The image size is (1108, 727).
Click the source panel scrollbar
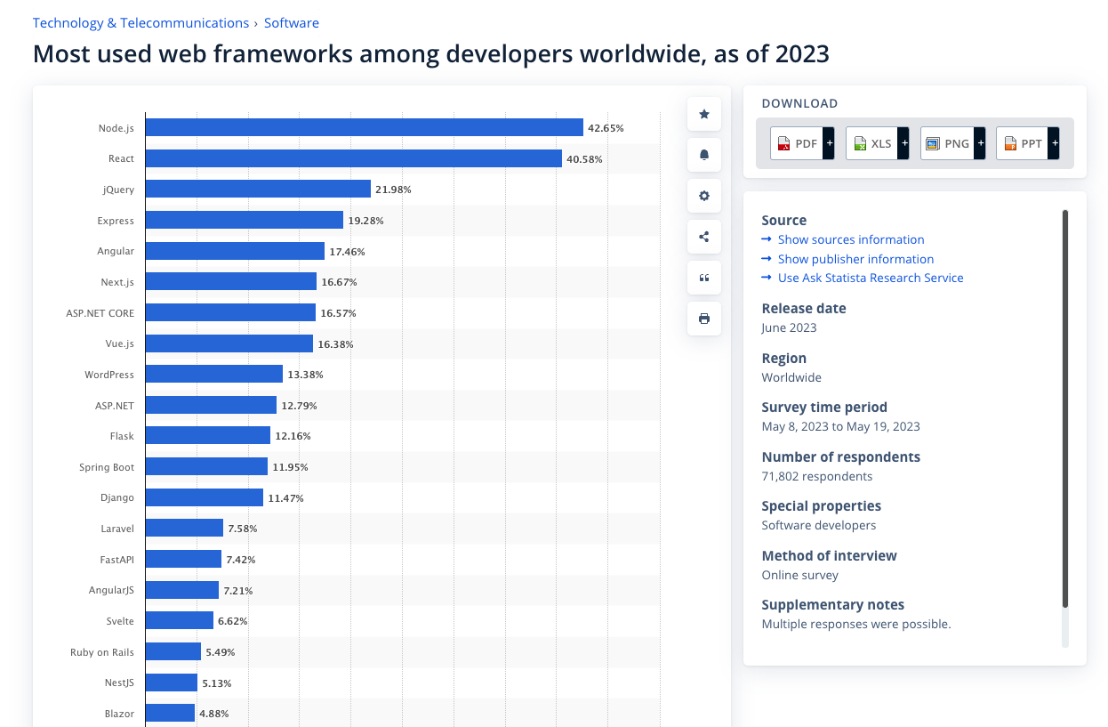click(x=1065, y=409)
